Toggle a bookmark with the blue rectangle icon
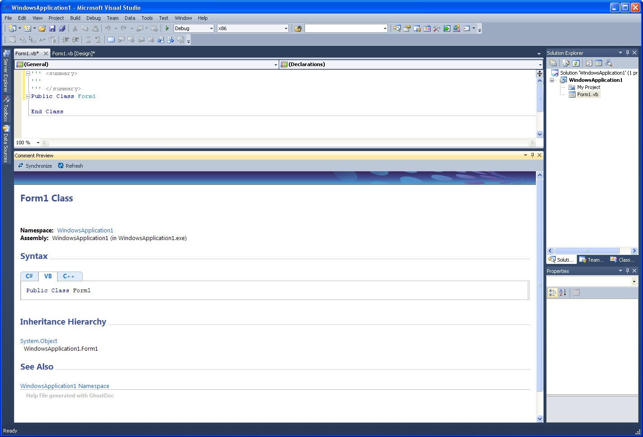Screen dimensions: 643x437 click(x=111, y=40)
